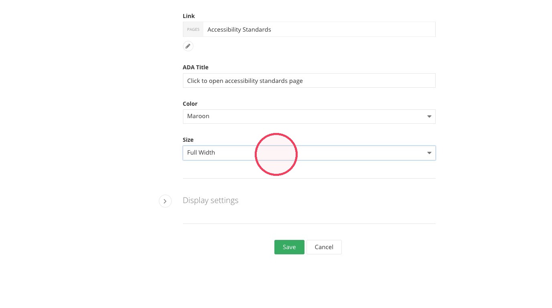The height and width of the screenshot is (308, 552).
Task: Click the Link field label
Action: point(189,16)
